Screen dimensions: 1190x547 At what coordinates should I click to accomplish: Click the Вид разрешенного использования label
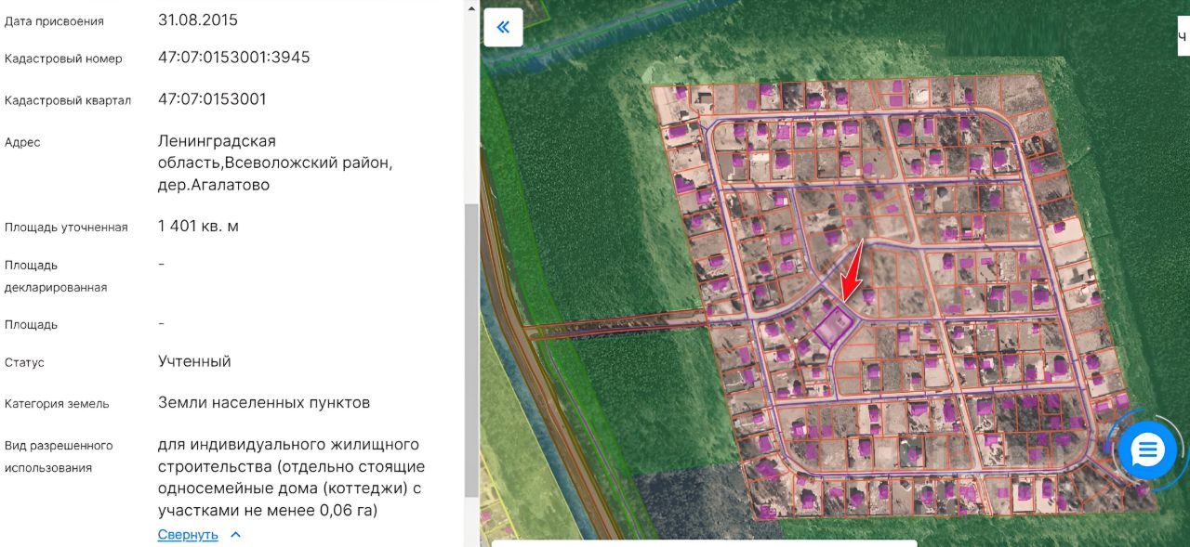(59, 456)
